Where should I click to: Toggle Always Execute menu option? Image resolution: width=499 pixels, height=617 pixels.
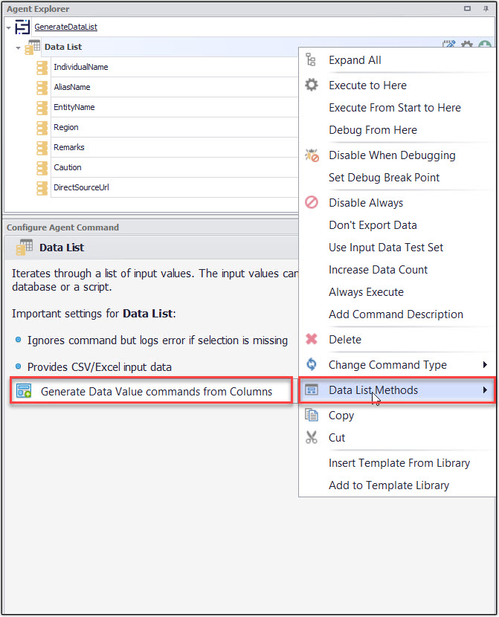click(366, 292)
